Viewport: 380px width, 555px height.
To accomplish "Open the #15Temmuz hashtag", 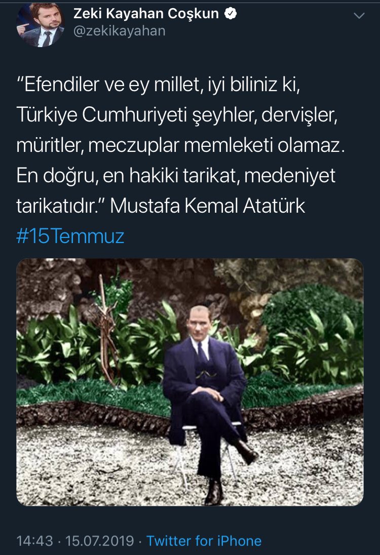I will pyautogui.click(x=70, y=236).
